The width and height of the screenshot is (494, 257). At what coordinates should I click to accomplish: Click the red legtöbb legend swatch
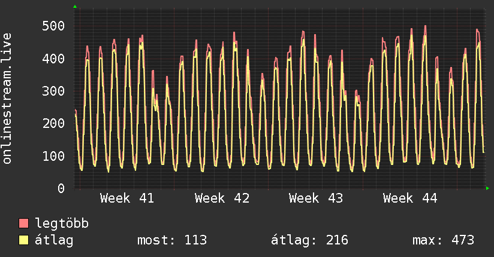[24, 224]
